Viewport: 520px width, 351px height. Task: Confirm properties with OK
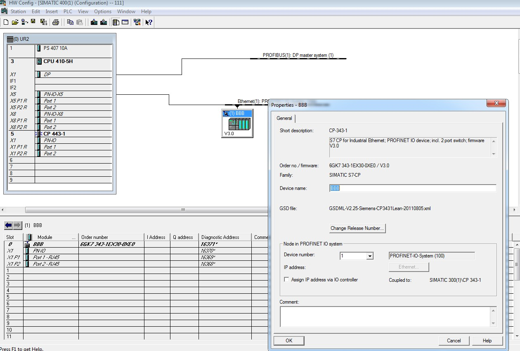tap(288, 341)
